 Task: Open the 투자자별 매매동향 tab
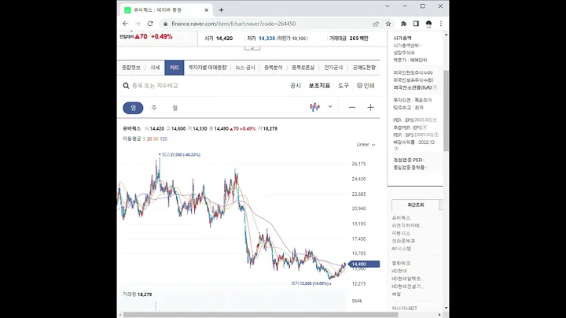[x=208, y=68]
